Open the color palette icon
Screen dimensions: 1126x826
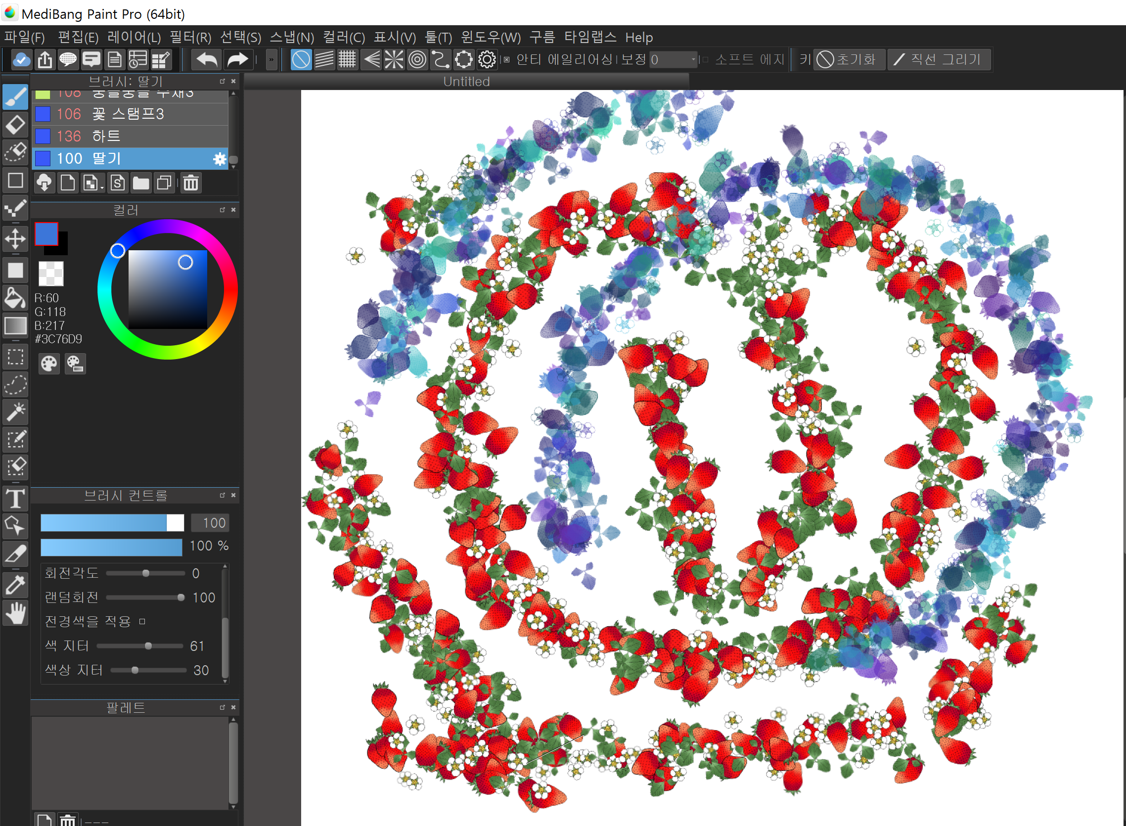tap(49, 364)
